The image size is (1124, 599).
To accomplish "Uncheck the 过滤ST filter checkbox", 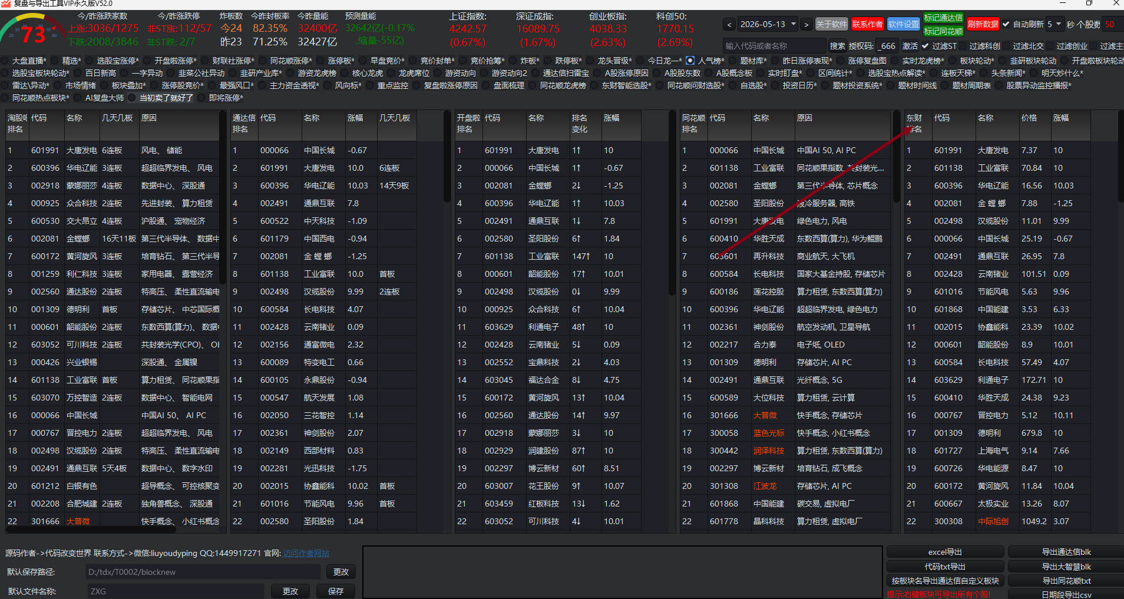I will click(x=925, y=46).
